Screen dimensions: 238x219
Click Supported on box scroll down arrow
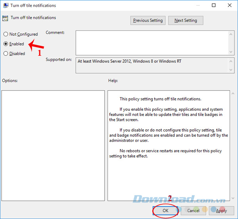(x=231, y=70)
